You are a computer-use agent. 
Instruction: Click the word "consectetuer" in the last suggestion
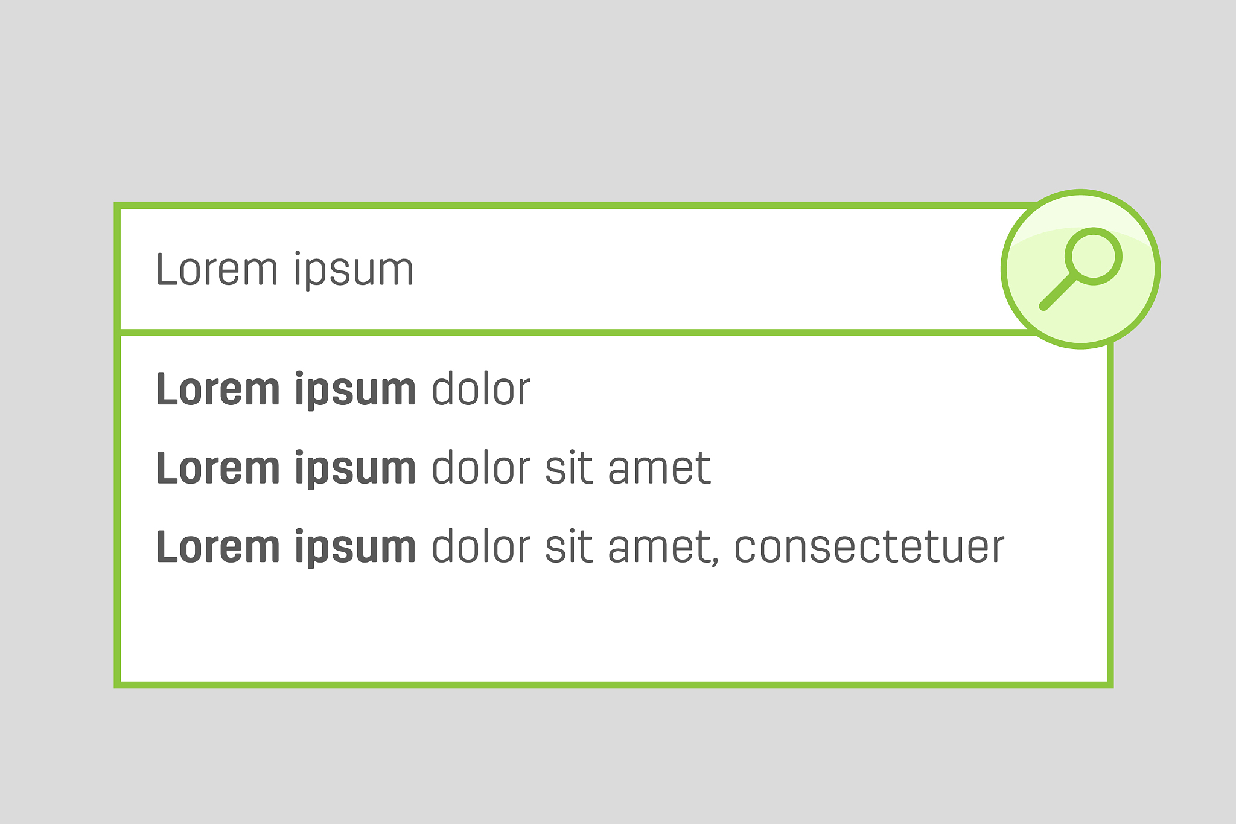tap(869, 547)
